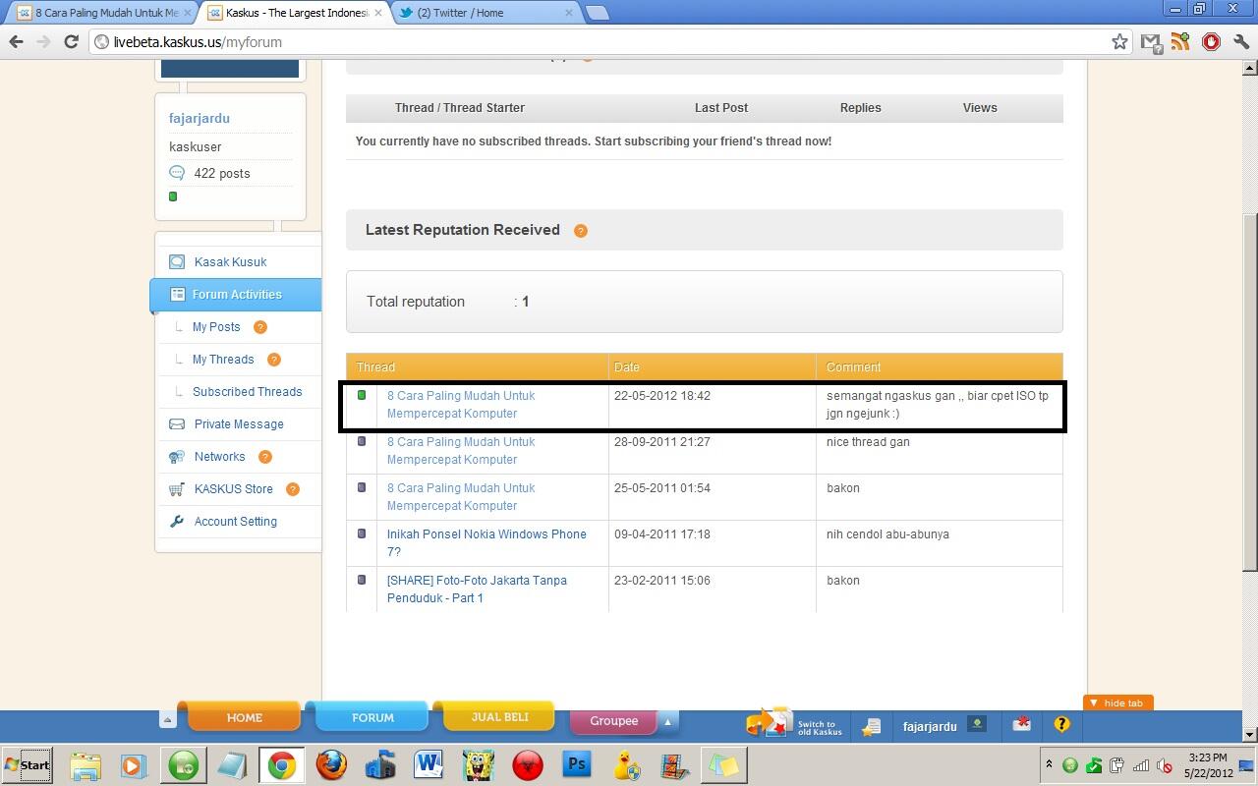The width and height of the screenshot is (1258, 786).
Task: Open the Gmail checker extension
Action: tap(1151, 41)
